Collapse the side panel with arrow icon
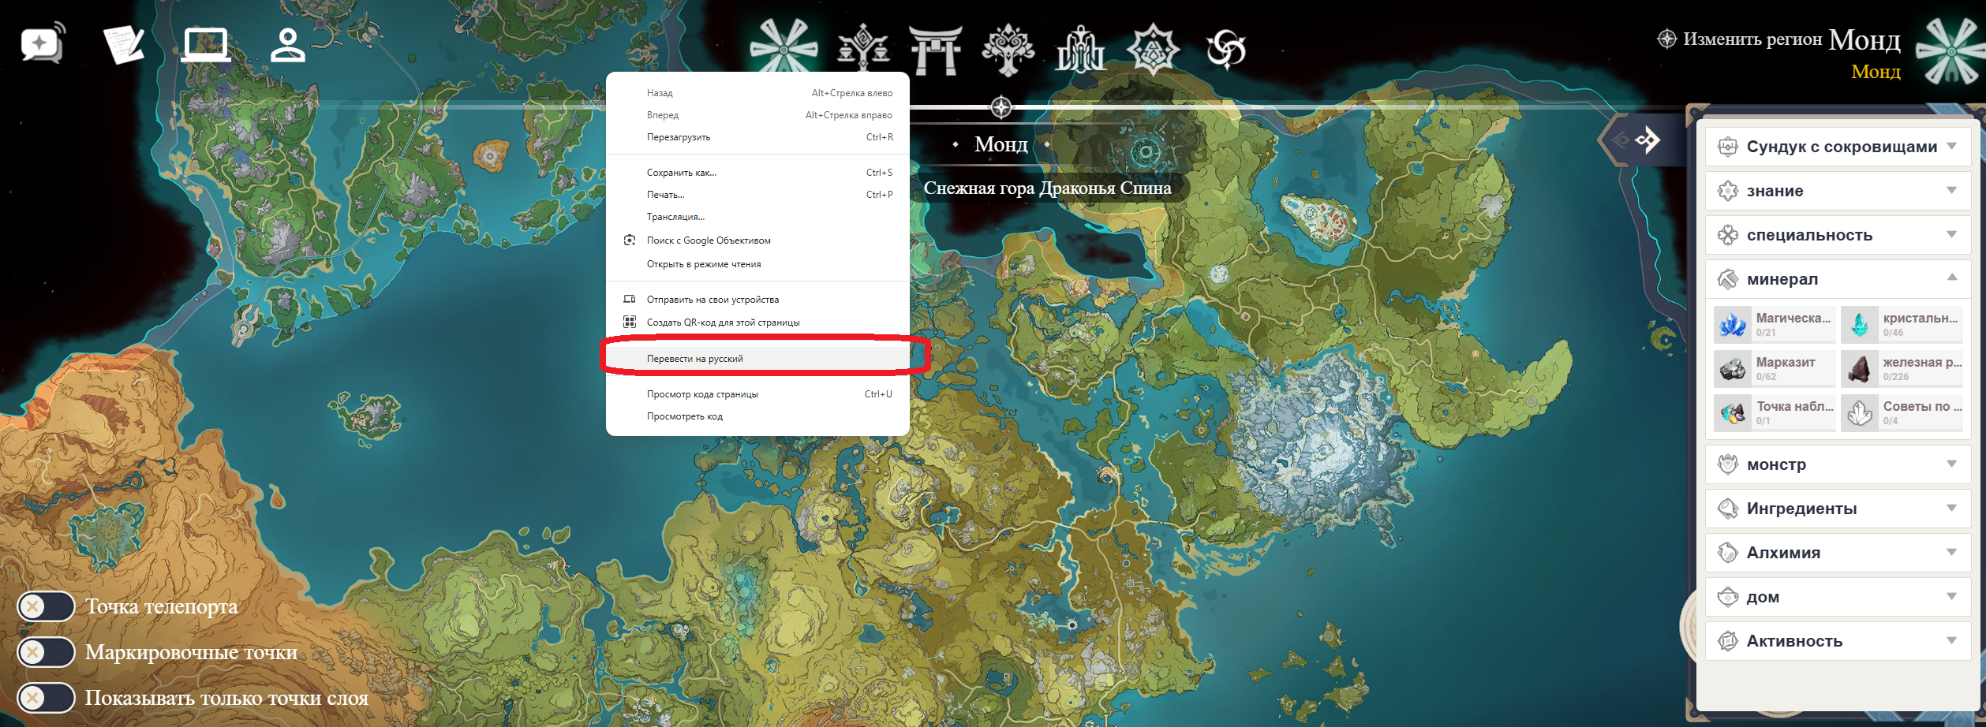 click(1647, 140)
